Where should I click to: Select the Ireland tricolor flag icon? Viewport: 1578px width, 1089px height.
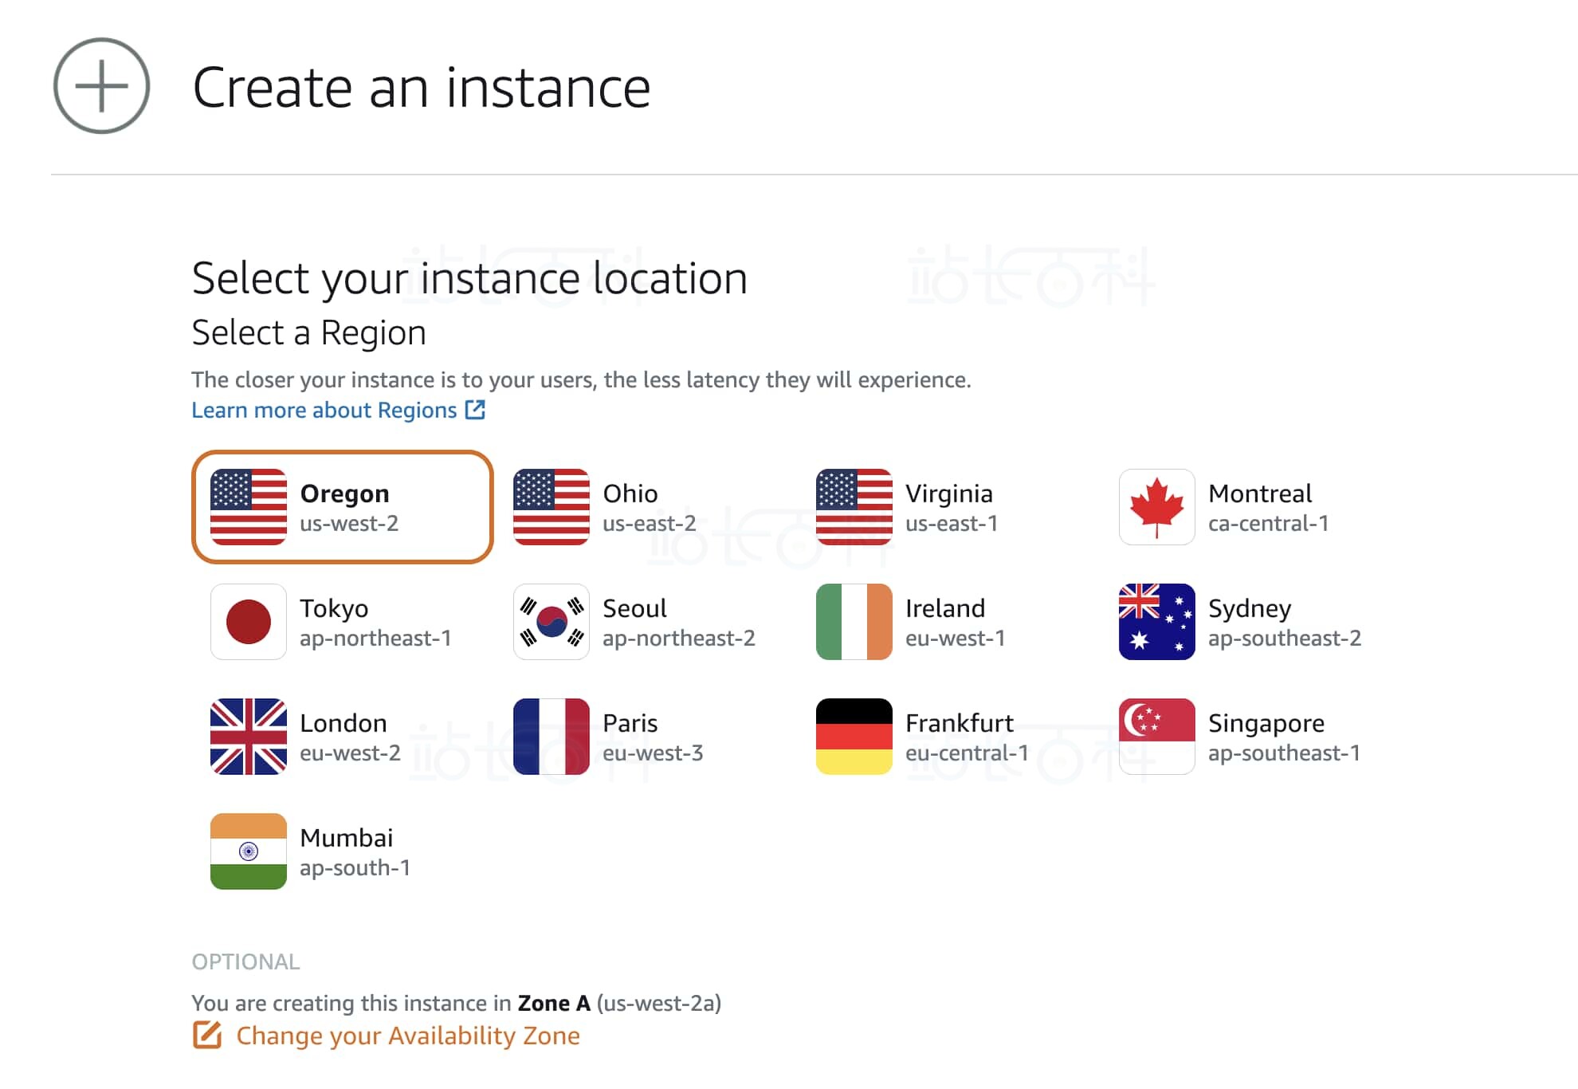tap(854, 622)
